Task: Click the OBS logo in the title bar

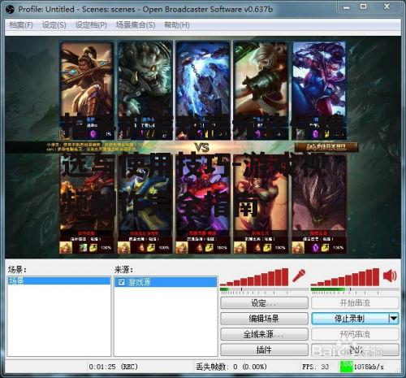Action: point(10,10)
